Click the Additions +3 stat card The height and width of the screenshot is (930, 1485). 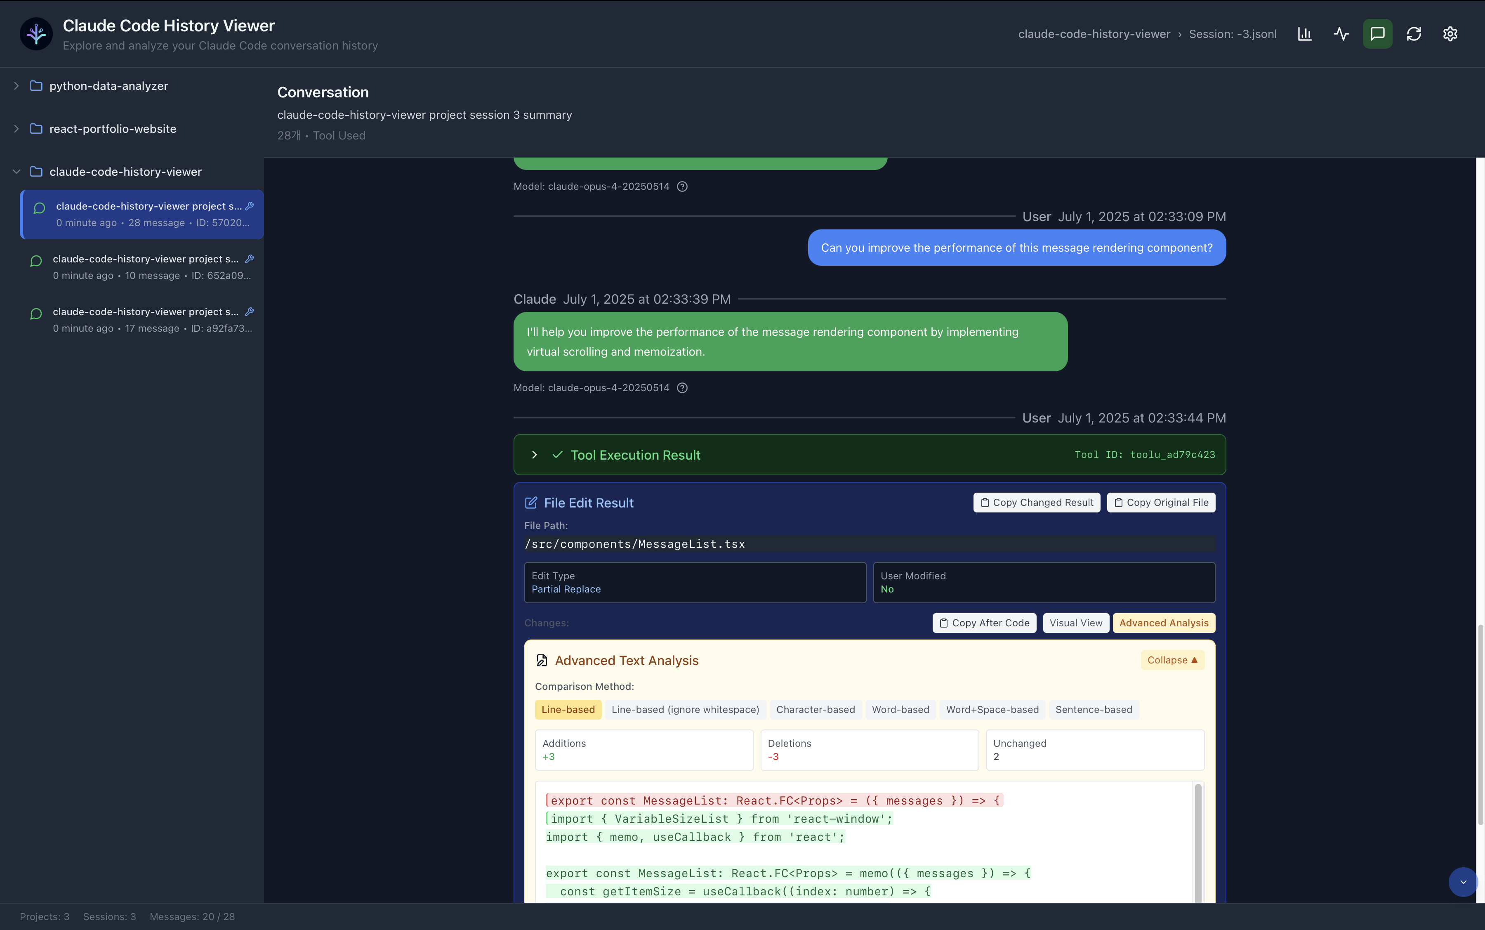point(644,750)
